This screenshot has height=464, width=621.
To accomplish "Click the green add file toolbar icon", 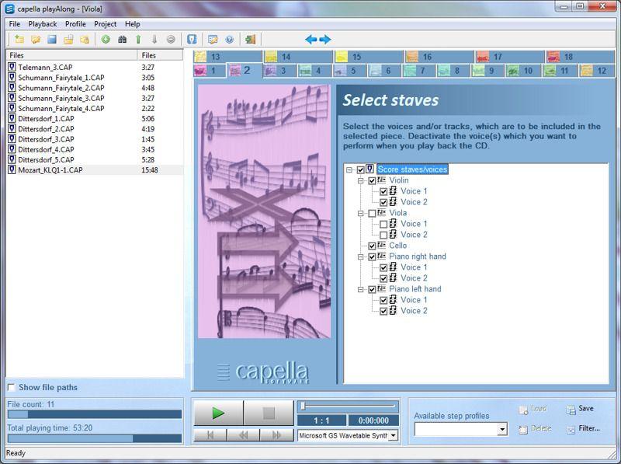I will (106, 40).
